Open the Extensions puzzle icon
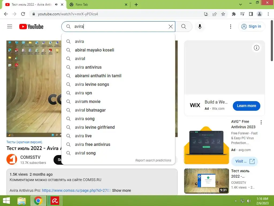 pyautogui.click(x=234, y=14)
